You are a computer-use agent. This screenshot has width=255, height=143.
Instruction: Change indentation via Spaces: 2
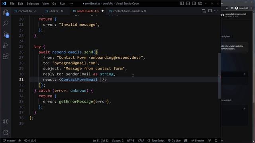click(118, 141)
